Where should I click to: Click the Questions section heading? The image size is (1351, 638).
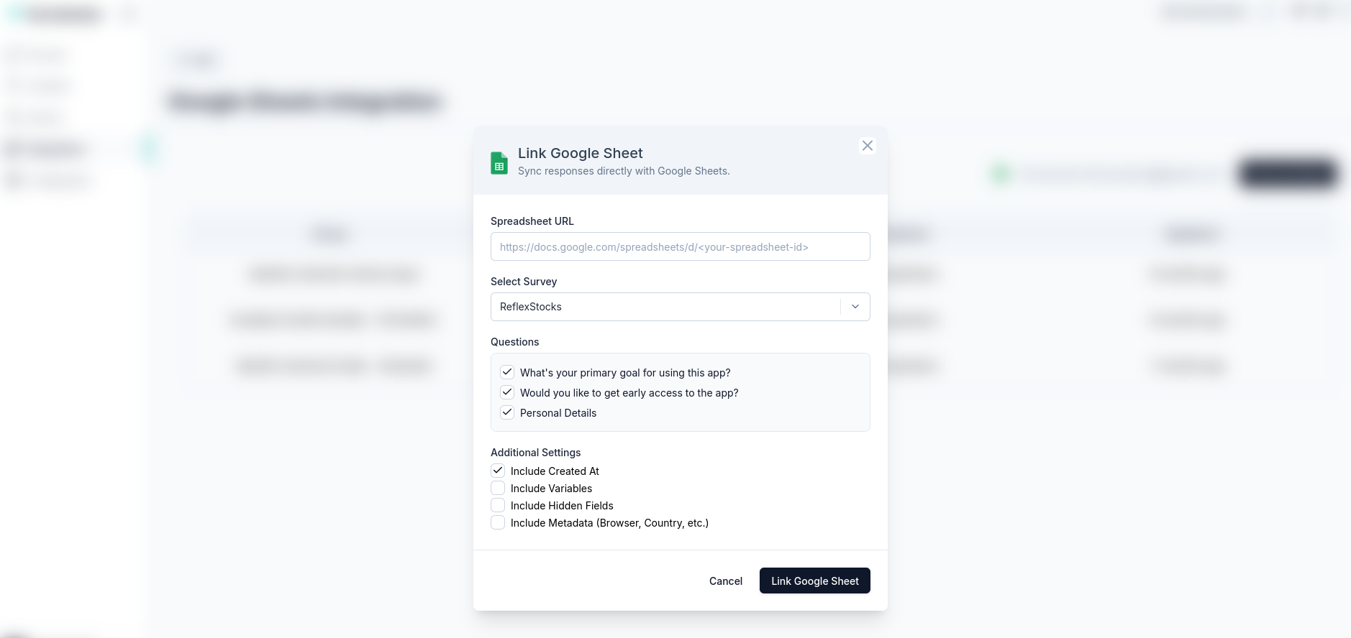[515, 342]
